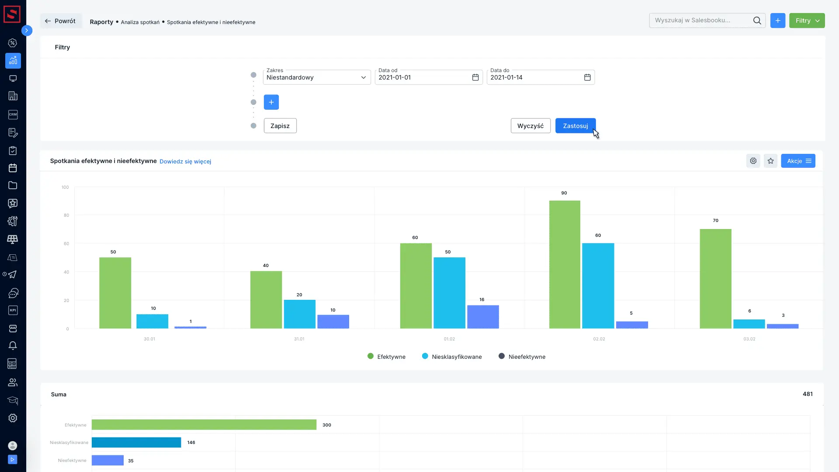Open notifications bell in sidebar

(13, 346)
